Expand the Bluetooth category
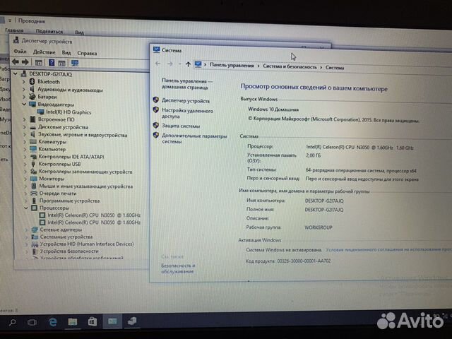The height and width of the screenshot is (339, 452). point(24,82)
